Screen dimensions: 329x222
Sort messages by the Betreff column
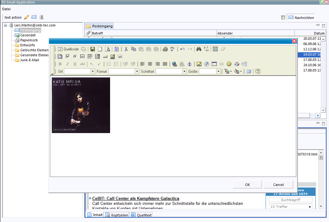pyautogui.click(x=154, y=33)
